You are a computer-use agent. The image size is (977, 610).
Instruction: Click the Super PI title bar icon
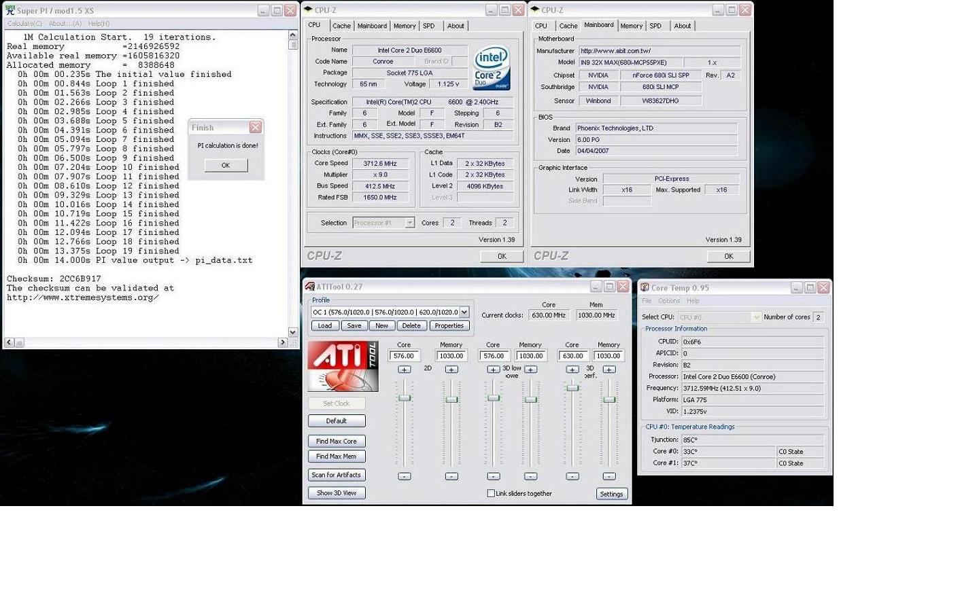10,10
